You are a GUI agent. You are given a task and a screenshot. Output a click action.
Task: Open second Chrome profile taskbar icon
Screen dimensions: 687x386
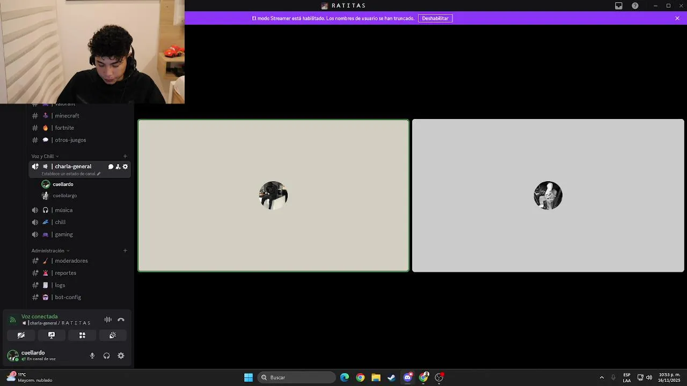click(x=423, y=377)
